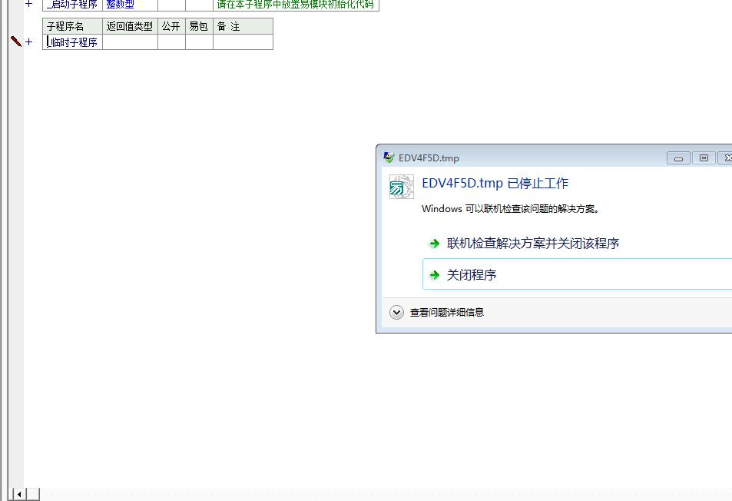Expand the 临时子程序 row with plus sign
The width and height of the screenshot is (732, 501).
tap(29, 42)
